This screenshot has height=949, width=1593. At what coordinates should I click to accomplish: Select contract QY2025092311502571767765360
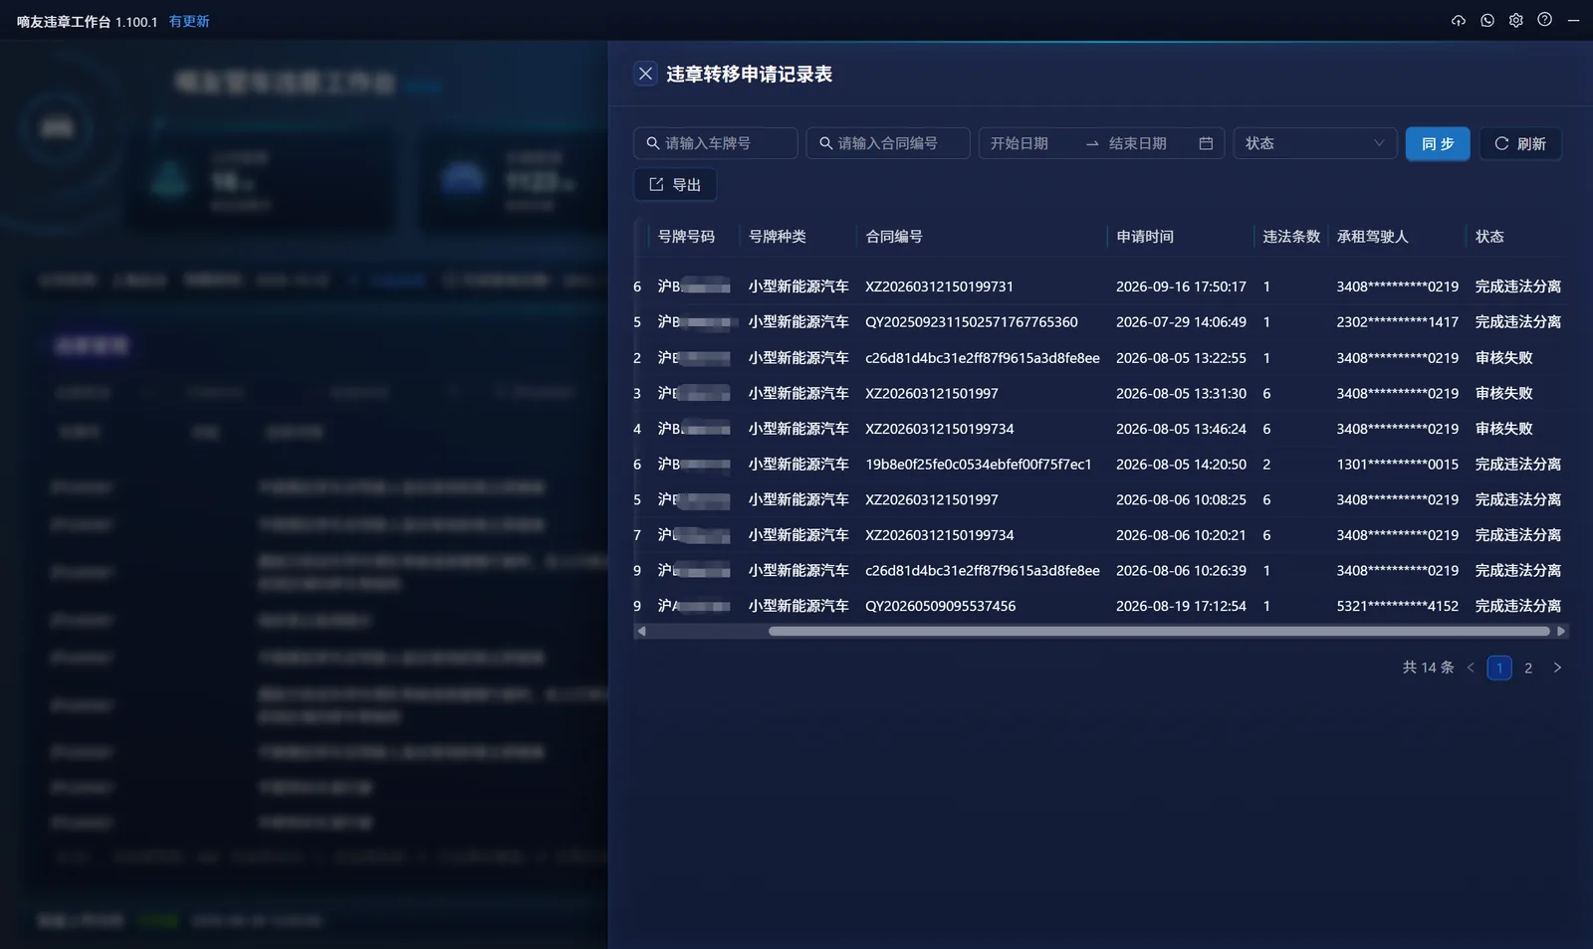click(972, 322)
